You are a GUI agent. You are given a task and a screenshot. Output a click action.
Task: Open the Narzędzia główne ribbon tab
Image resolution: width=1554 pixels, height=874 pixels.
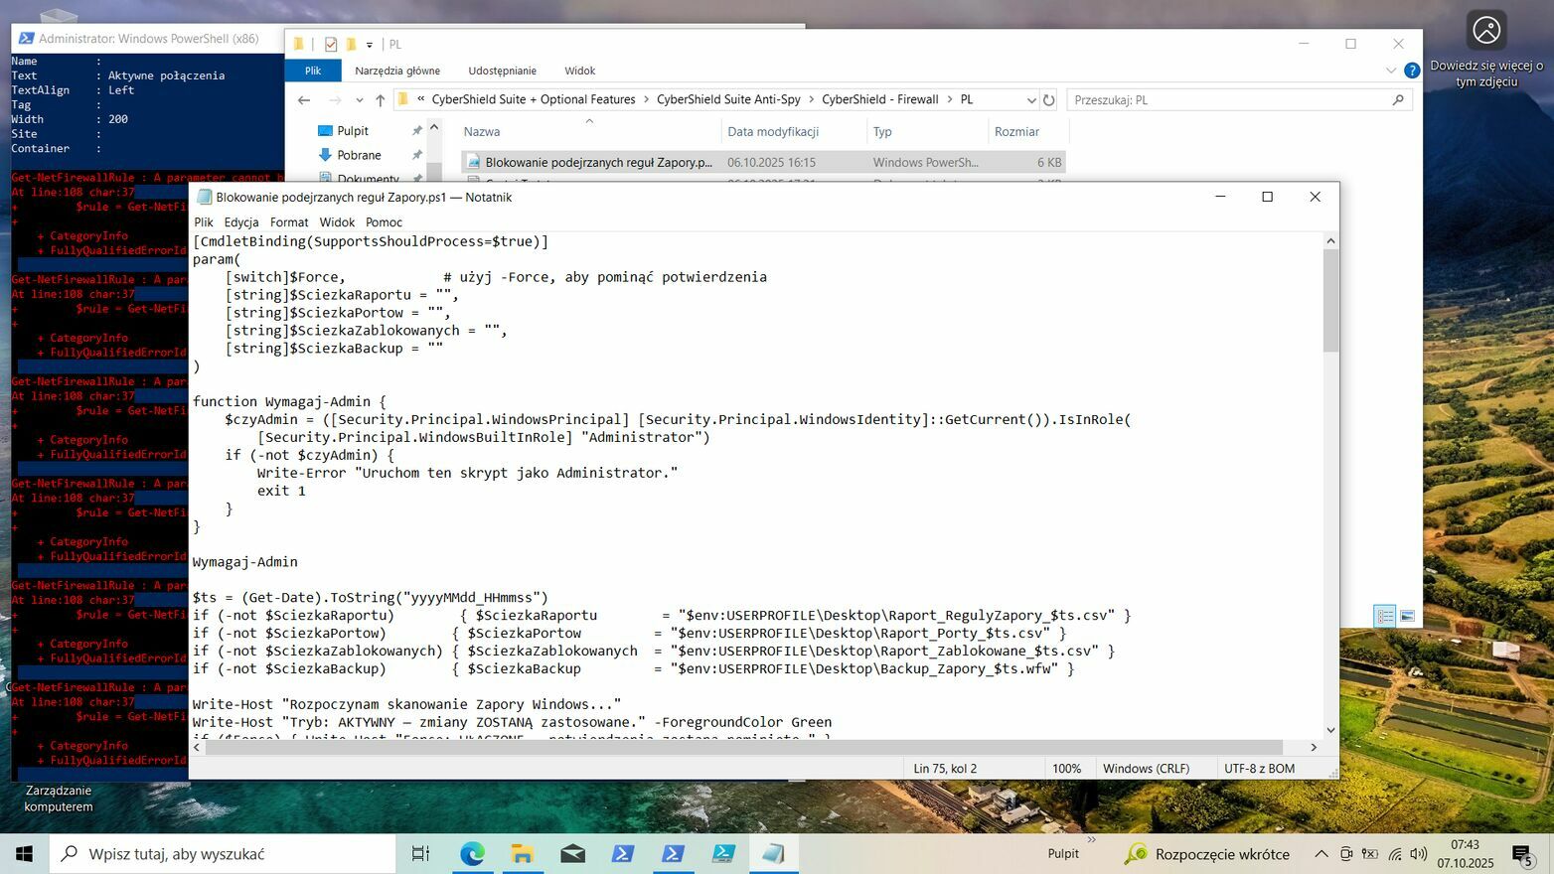point(397,71)
